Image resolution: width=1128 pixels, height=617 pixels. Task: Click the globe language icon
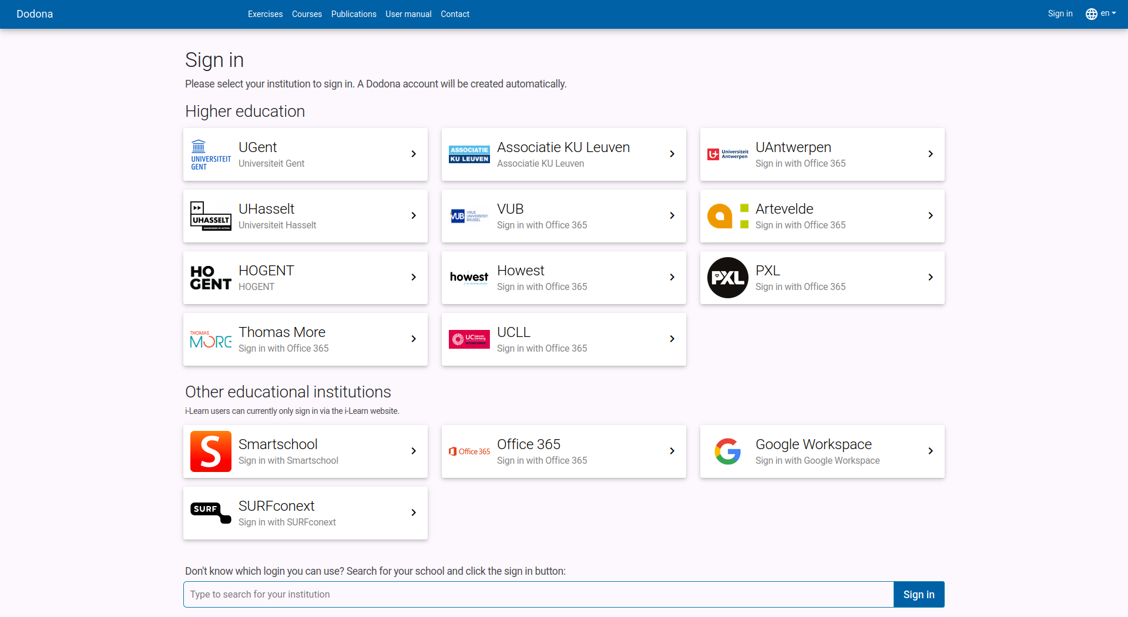[x=1092, y=14]
